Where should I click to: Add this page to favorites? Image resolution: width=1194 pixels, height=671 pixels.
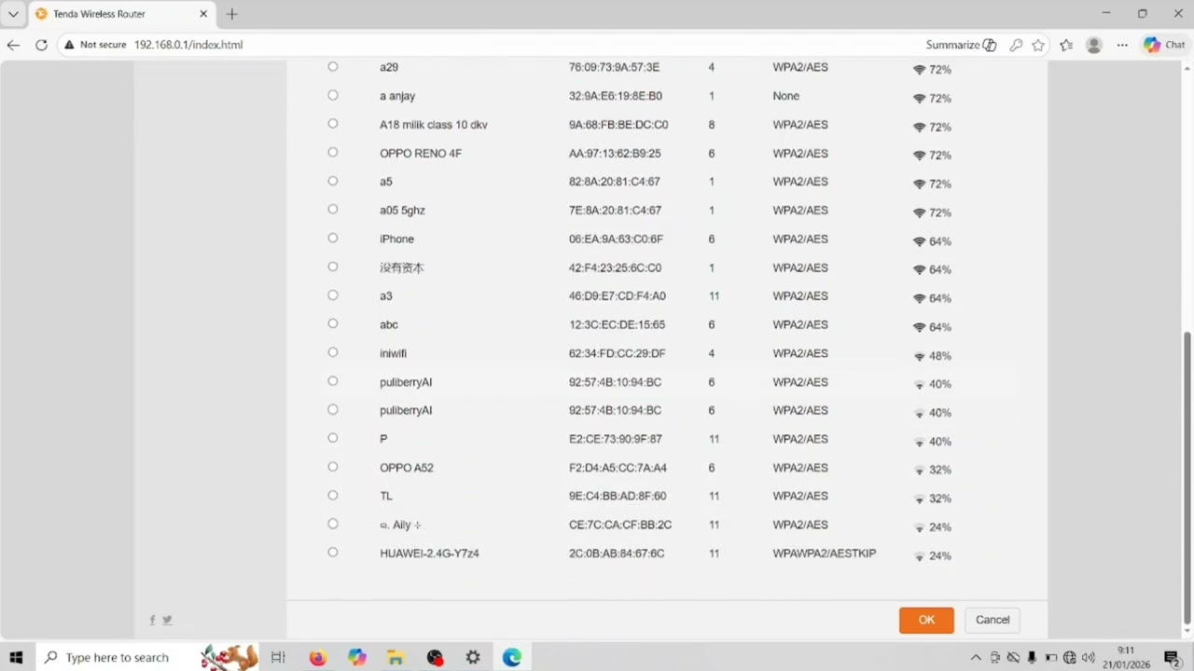(1038, 45)
